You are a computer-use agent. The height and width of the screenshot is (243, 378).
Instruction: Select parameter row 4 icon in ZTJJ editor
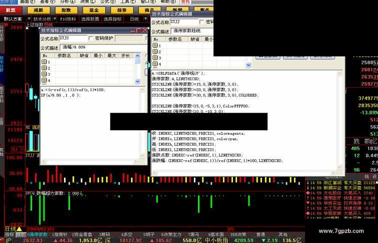(155, 64)
